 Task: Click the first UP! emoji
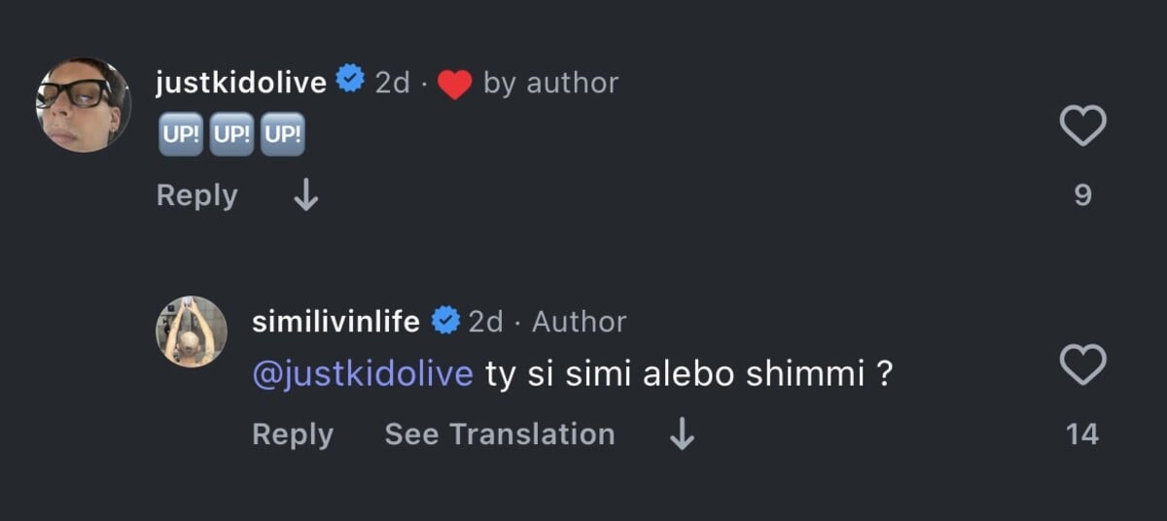pyautogui.click(x=180, y=135)
